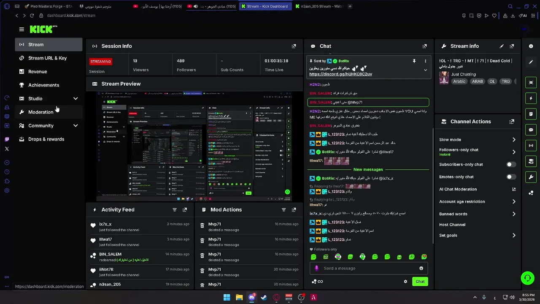Open Stream URL & Key page
The width and height of the screenshot is (540, 304).
point(49,58)
